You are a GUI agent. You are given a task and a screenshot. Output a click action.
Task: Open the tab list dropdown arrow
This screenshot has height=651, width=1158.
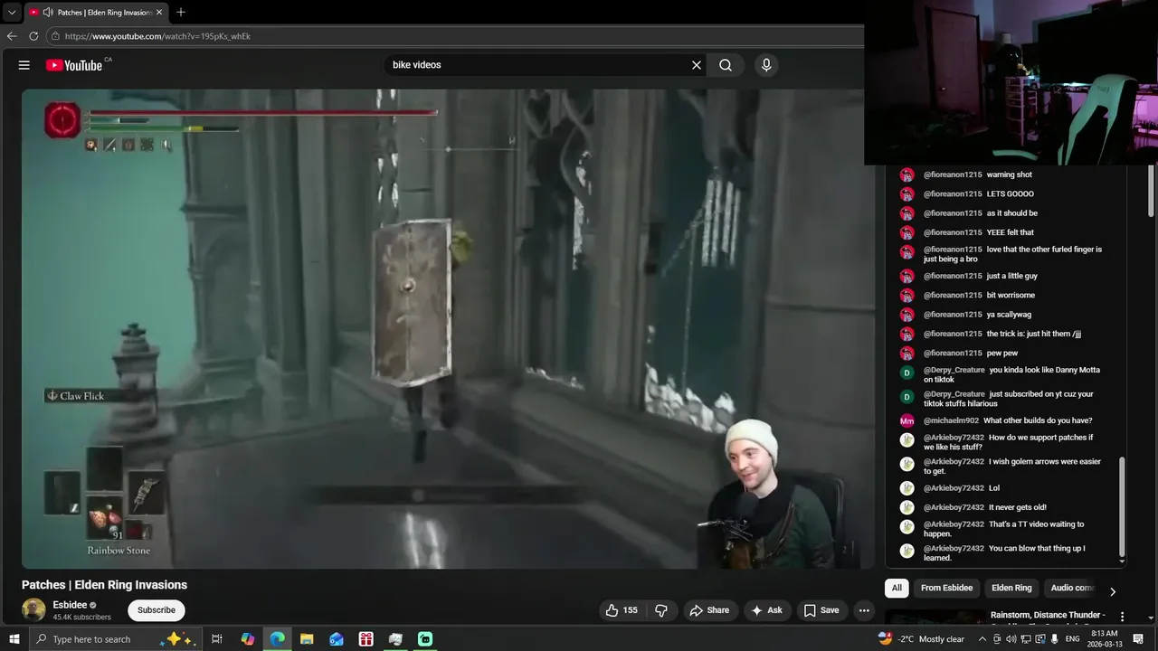(x=12, y=13)
